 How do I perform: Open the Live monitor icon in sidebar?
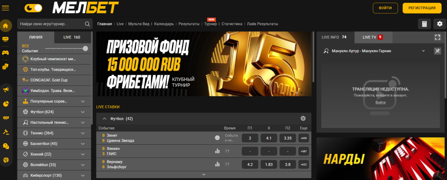coord(5,39)
